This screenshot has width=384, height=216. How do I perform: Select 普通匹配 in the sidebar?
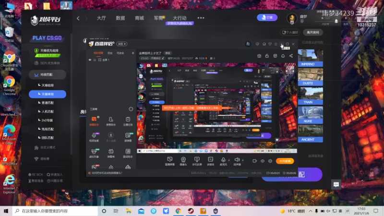click(47, 103)
